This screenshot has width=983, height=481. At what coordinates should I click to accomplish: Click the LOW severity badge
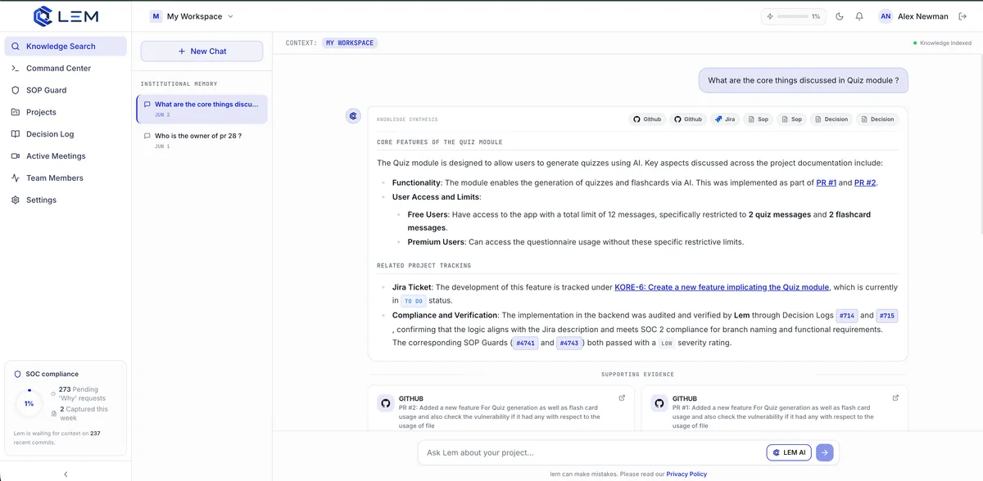point(667,344)
